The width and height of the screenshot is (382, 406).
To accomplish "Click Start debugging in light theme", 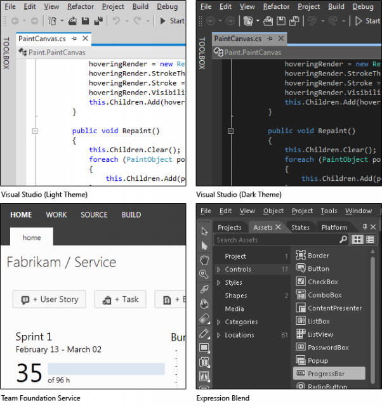I will [x=172, y=21].
